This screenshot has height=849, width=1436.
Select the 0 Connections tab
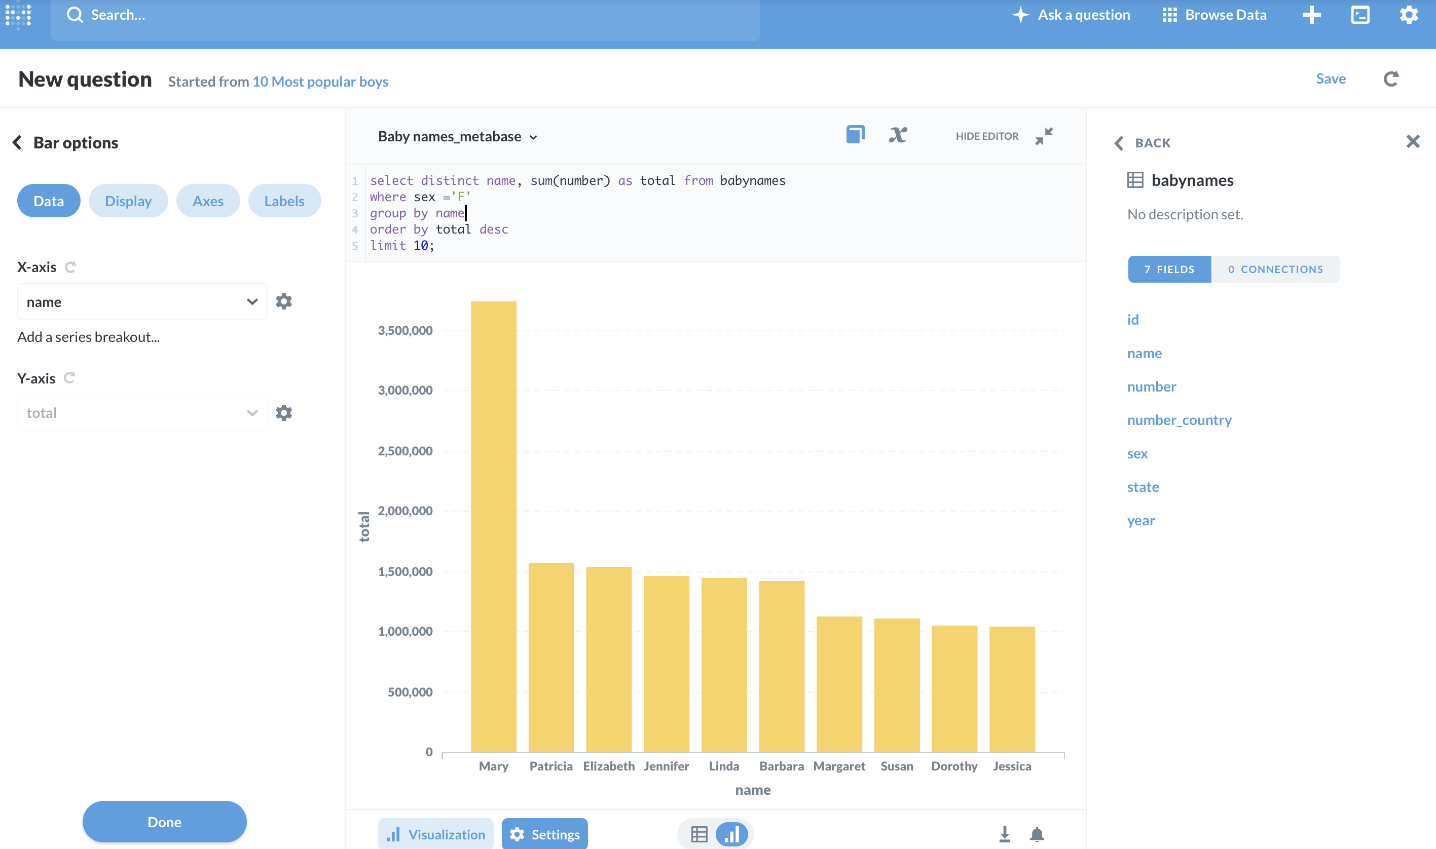(x=1275, y=269)
